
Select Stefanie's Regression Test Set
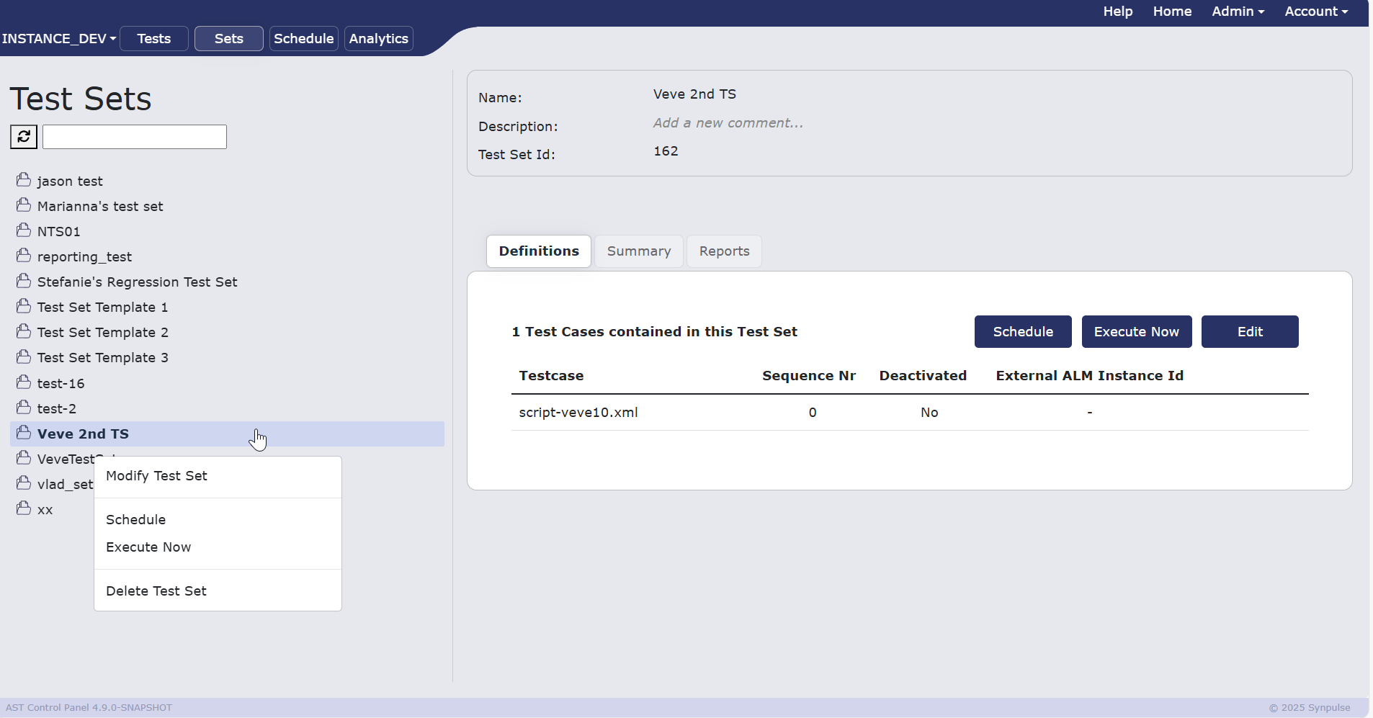tap(137, 282)
